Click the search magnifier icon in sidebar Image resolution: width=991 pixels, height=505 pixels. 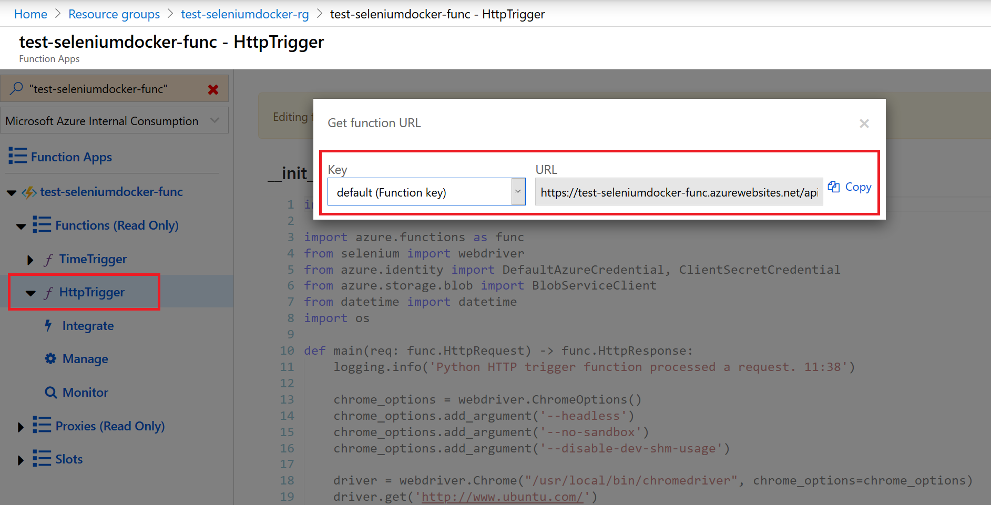click(16, 88)
